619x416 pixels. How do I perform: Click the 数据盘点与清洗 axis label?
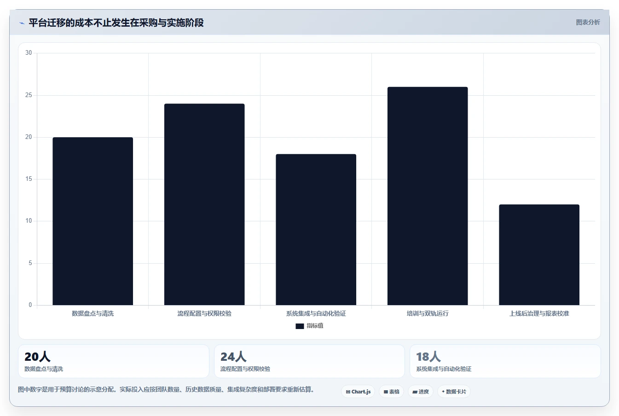click(93, 313)
